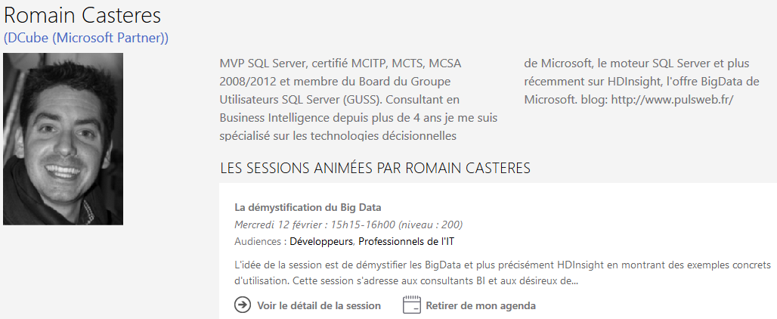777x319 pixels.
Task: Open the DCube (Microsoft Partner) link
Action: tap(85, 38)
